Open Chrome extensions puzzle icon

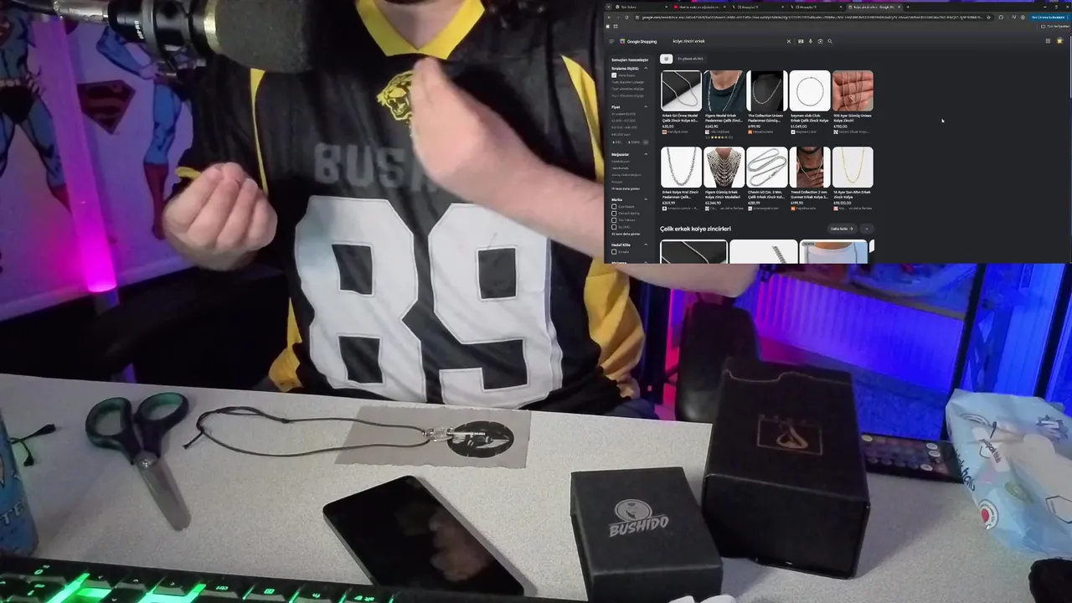pos(1002,17)
